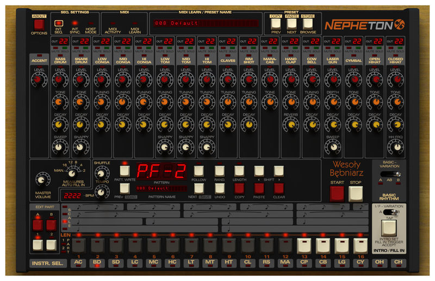Toggle the INT. SEQ. switch

tap(59, 23)
